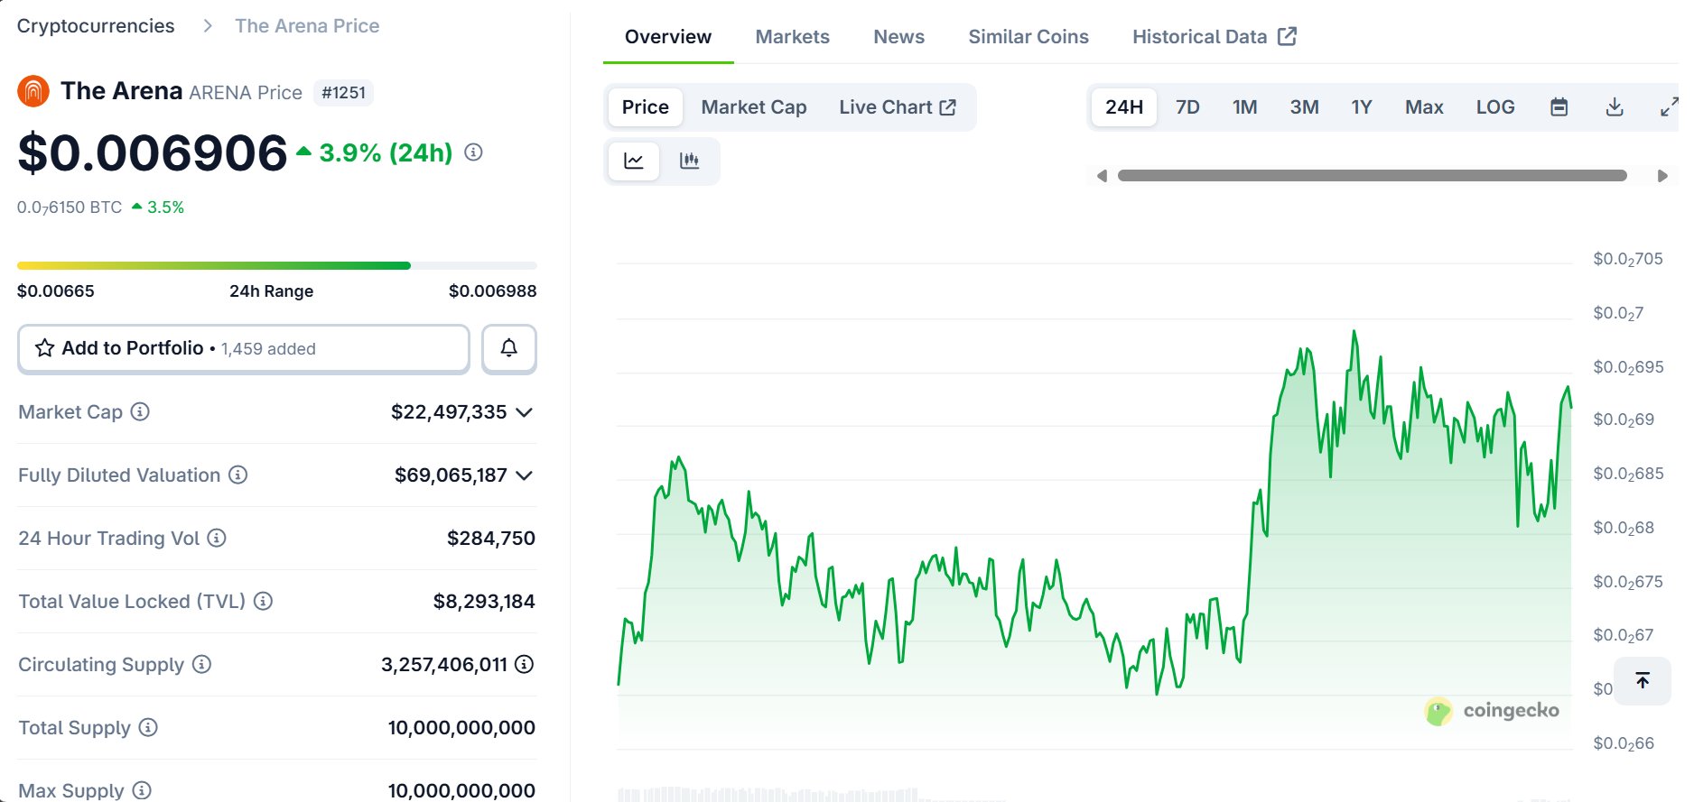Expand the Market Cap value details
The width and height of the screenshot is (1694, 802).
click(524, 412)
